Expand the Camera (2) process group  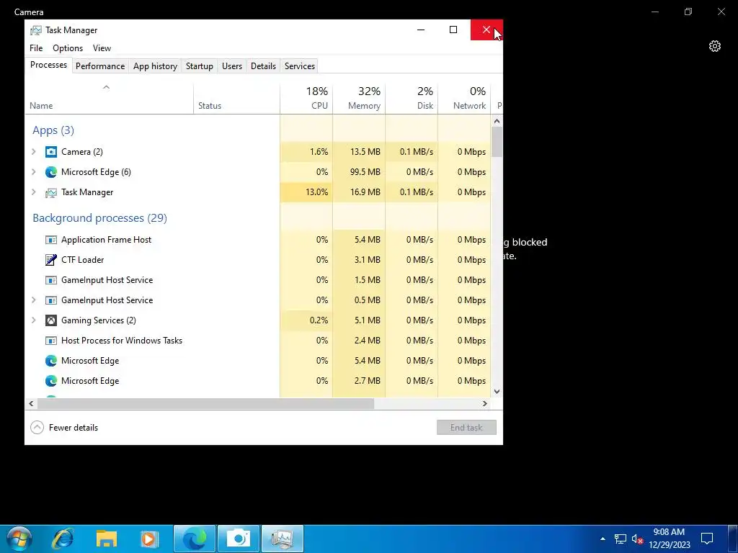click(x=33, y=151)
